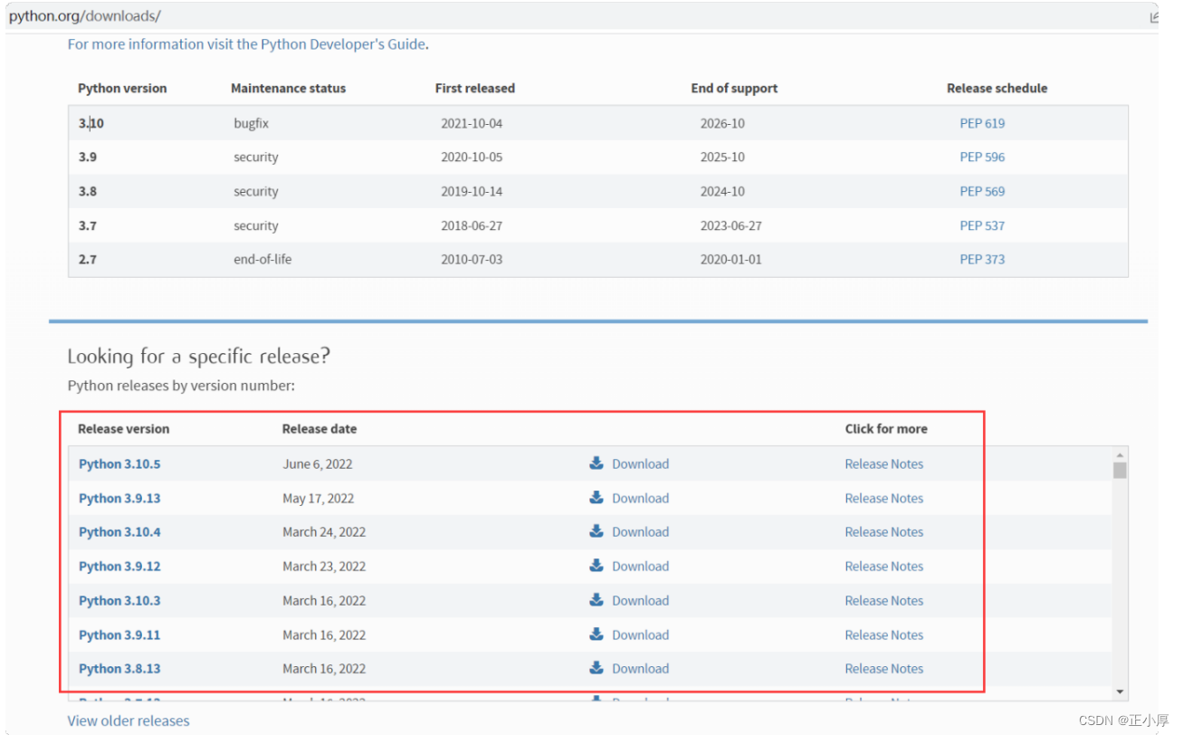Open Download link for Python 3.8.13
Image resolution: width=1183 pixels, height=735 pixels.
coord(640,669)
